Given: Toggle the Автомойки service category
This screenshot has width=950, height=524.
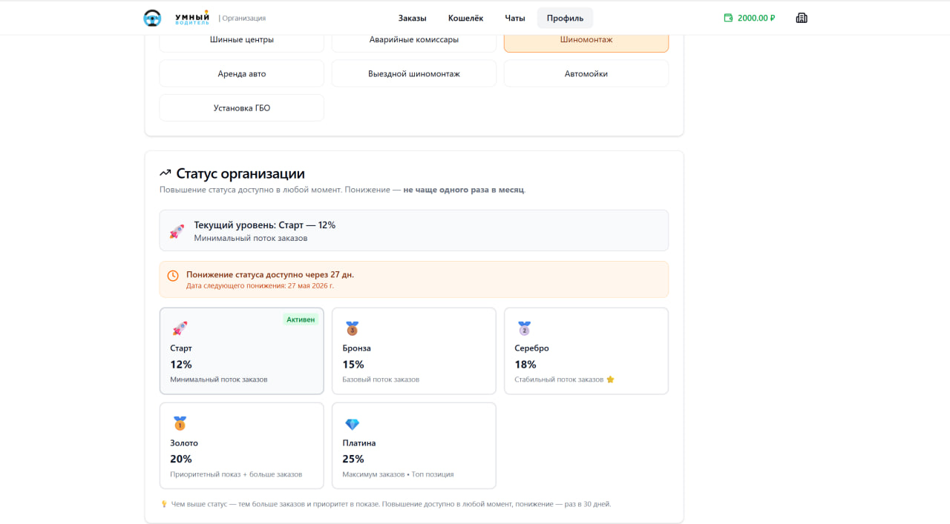Looking at the screenshot, I should point(586,73).
